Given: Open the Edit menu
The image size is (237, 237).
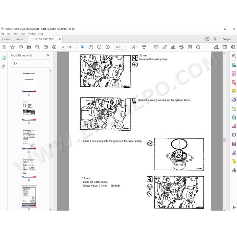Looking at the screenshot, I should 8,34.
